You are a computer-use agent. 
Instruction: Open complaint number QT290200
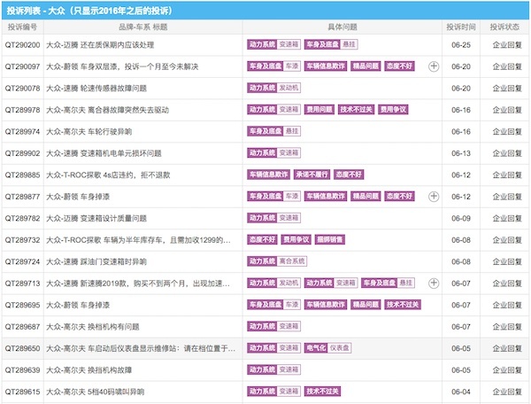point(22,44)
